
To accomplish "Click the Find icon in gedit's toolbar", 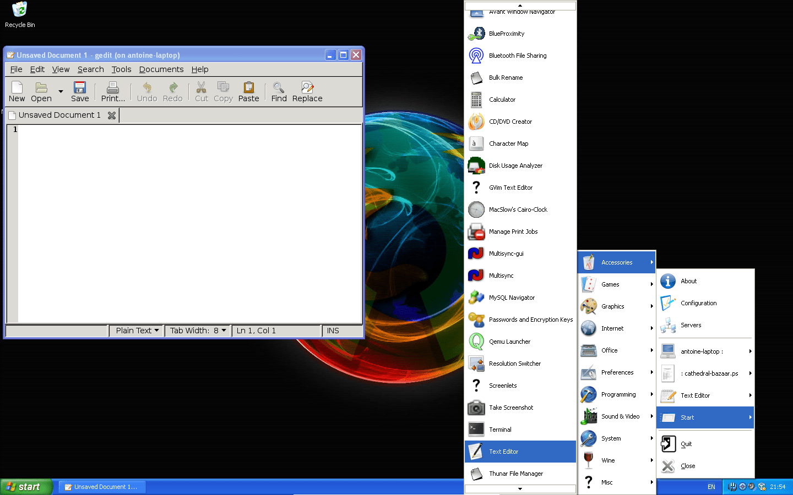I will (x=279, y=91).
